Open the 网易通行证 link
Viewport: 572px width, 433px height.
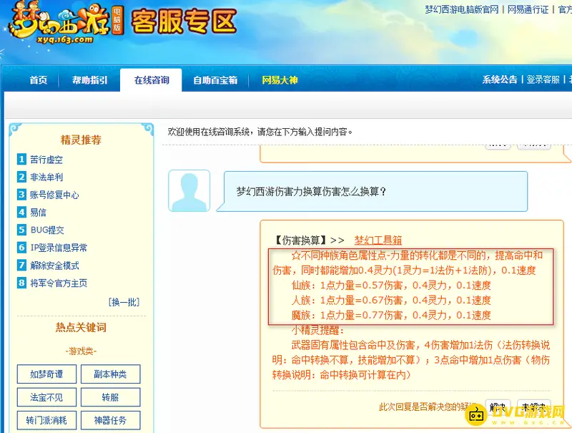point(528,9)
